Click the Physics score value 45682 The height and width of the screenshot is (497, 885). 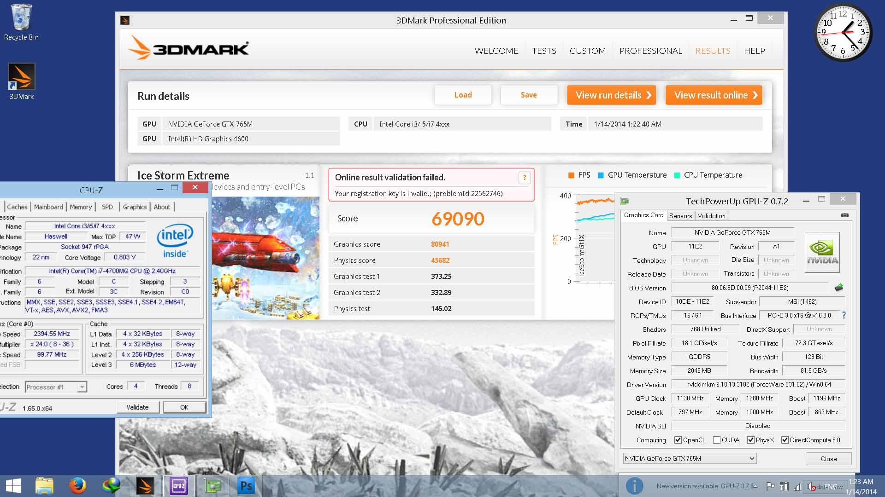click(440, 260)
